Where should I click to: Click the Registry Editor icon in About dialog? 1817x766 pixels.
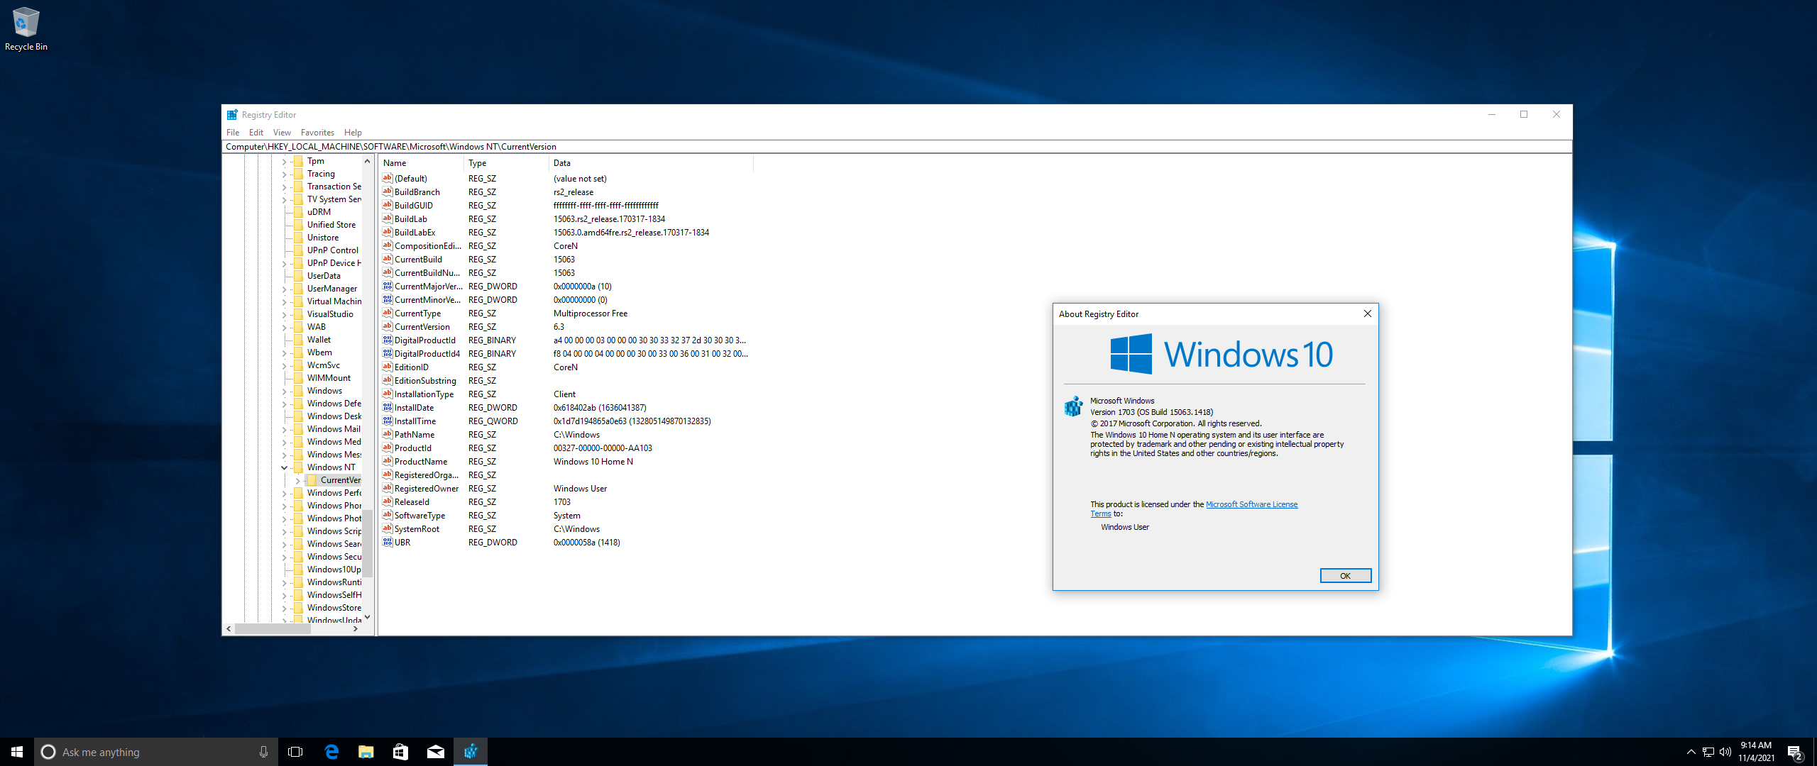[1073, 406]
